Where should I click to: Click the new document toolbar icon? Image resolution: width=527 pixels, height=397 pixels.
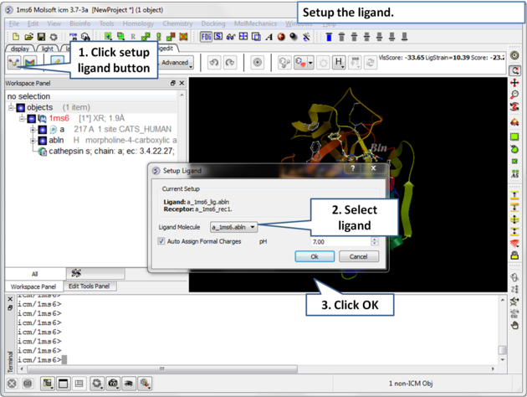tap(15, 37)
